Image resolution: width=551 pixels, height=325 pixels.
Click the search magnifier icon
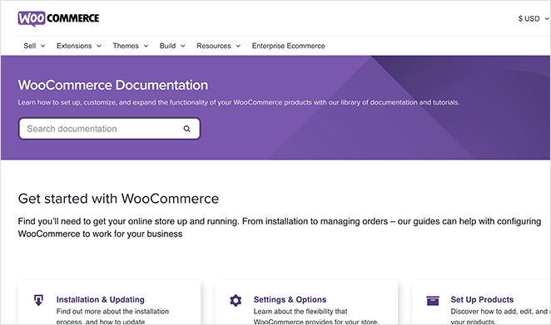187,129
